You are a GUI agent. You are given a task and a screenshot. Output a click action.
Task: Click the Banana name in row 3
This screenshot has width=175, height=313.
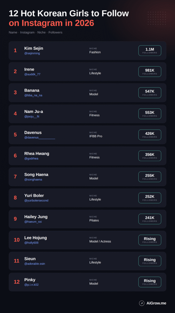point(32,90)
